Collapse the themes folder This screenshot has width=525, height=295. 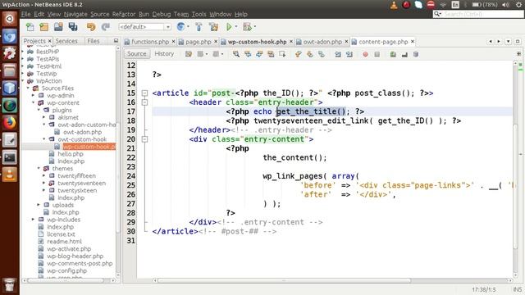pos(39,168)
